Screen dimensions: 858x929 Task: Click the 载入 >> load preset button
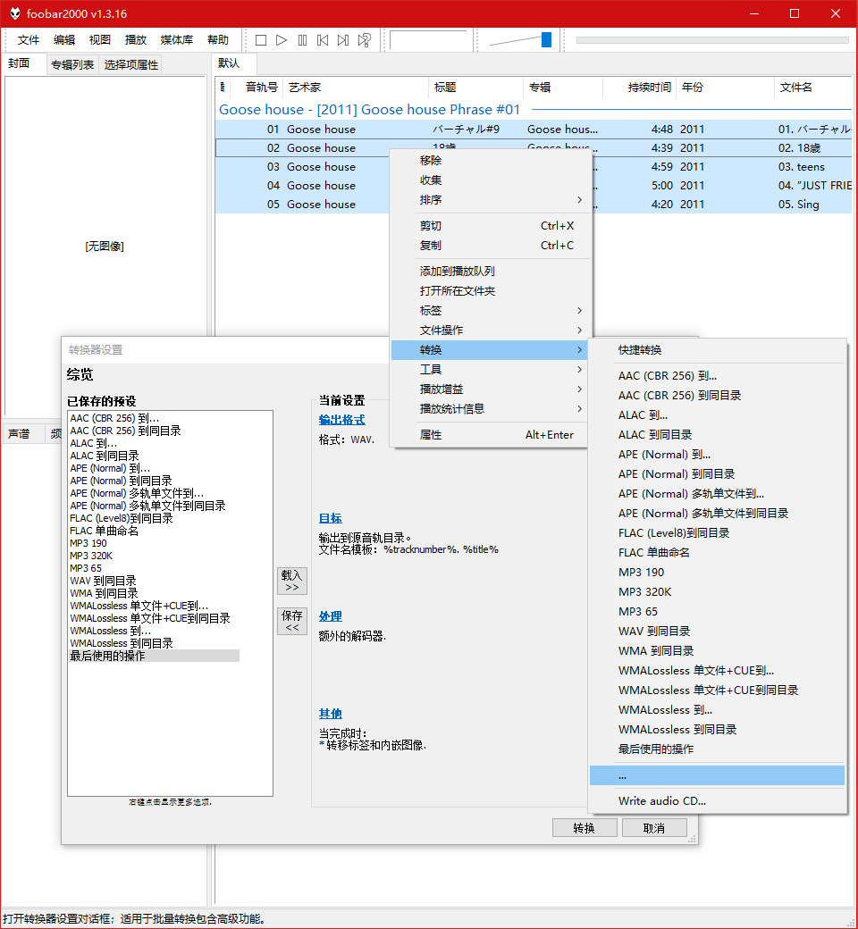[x=291, y=581]
